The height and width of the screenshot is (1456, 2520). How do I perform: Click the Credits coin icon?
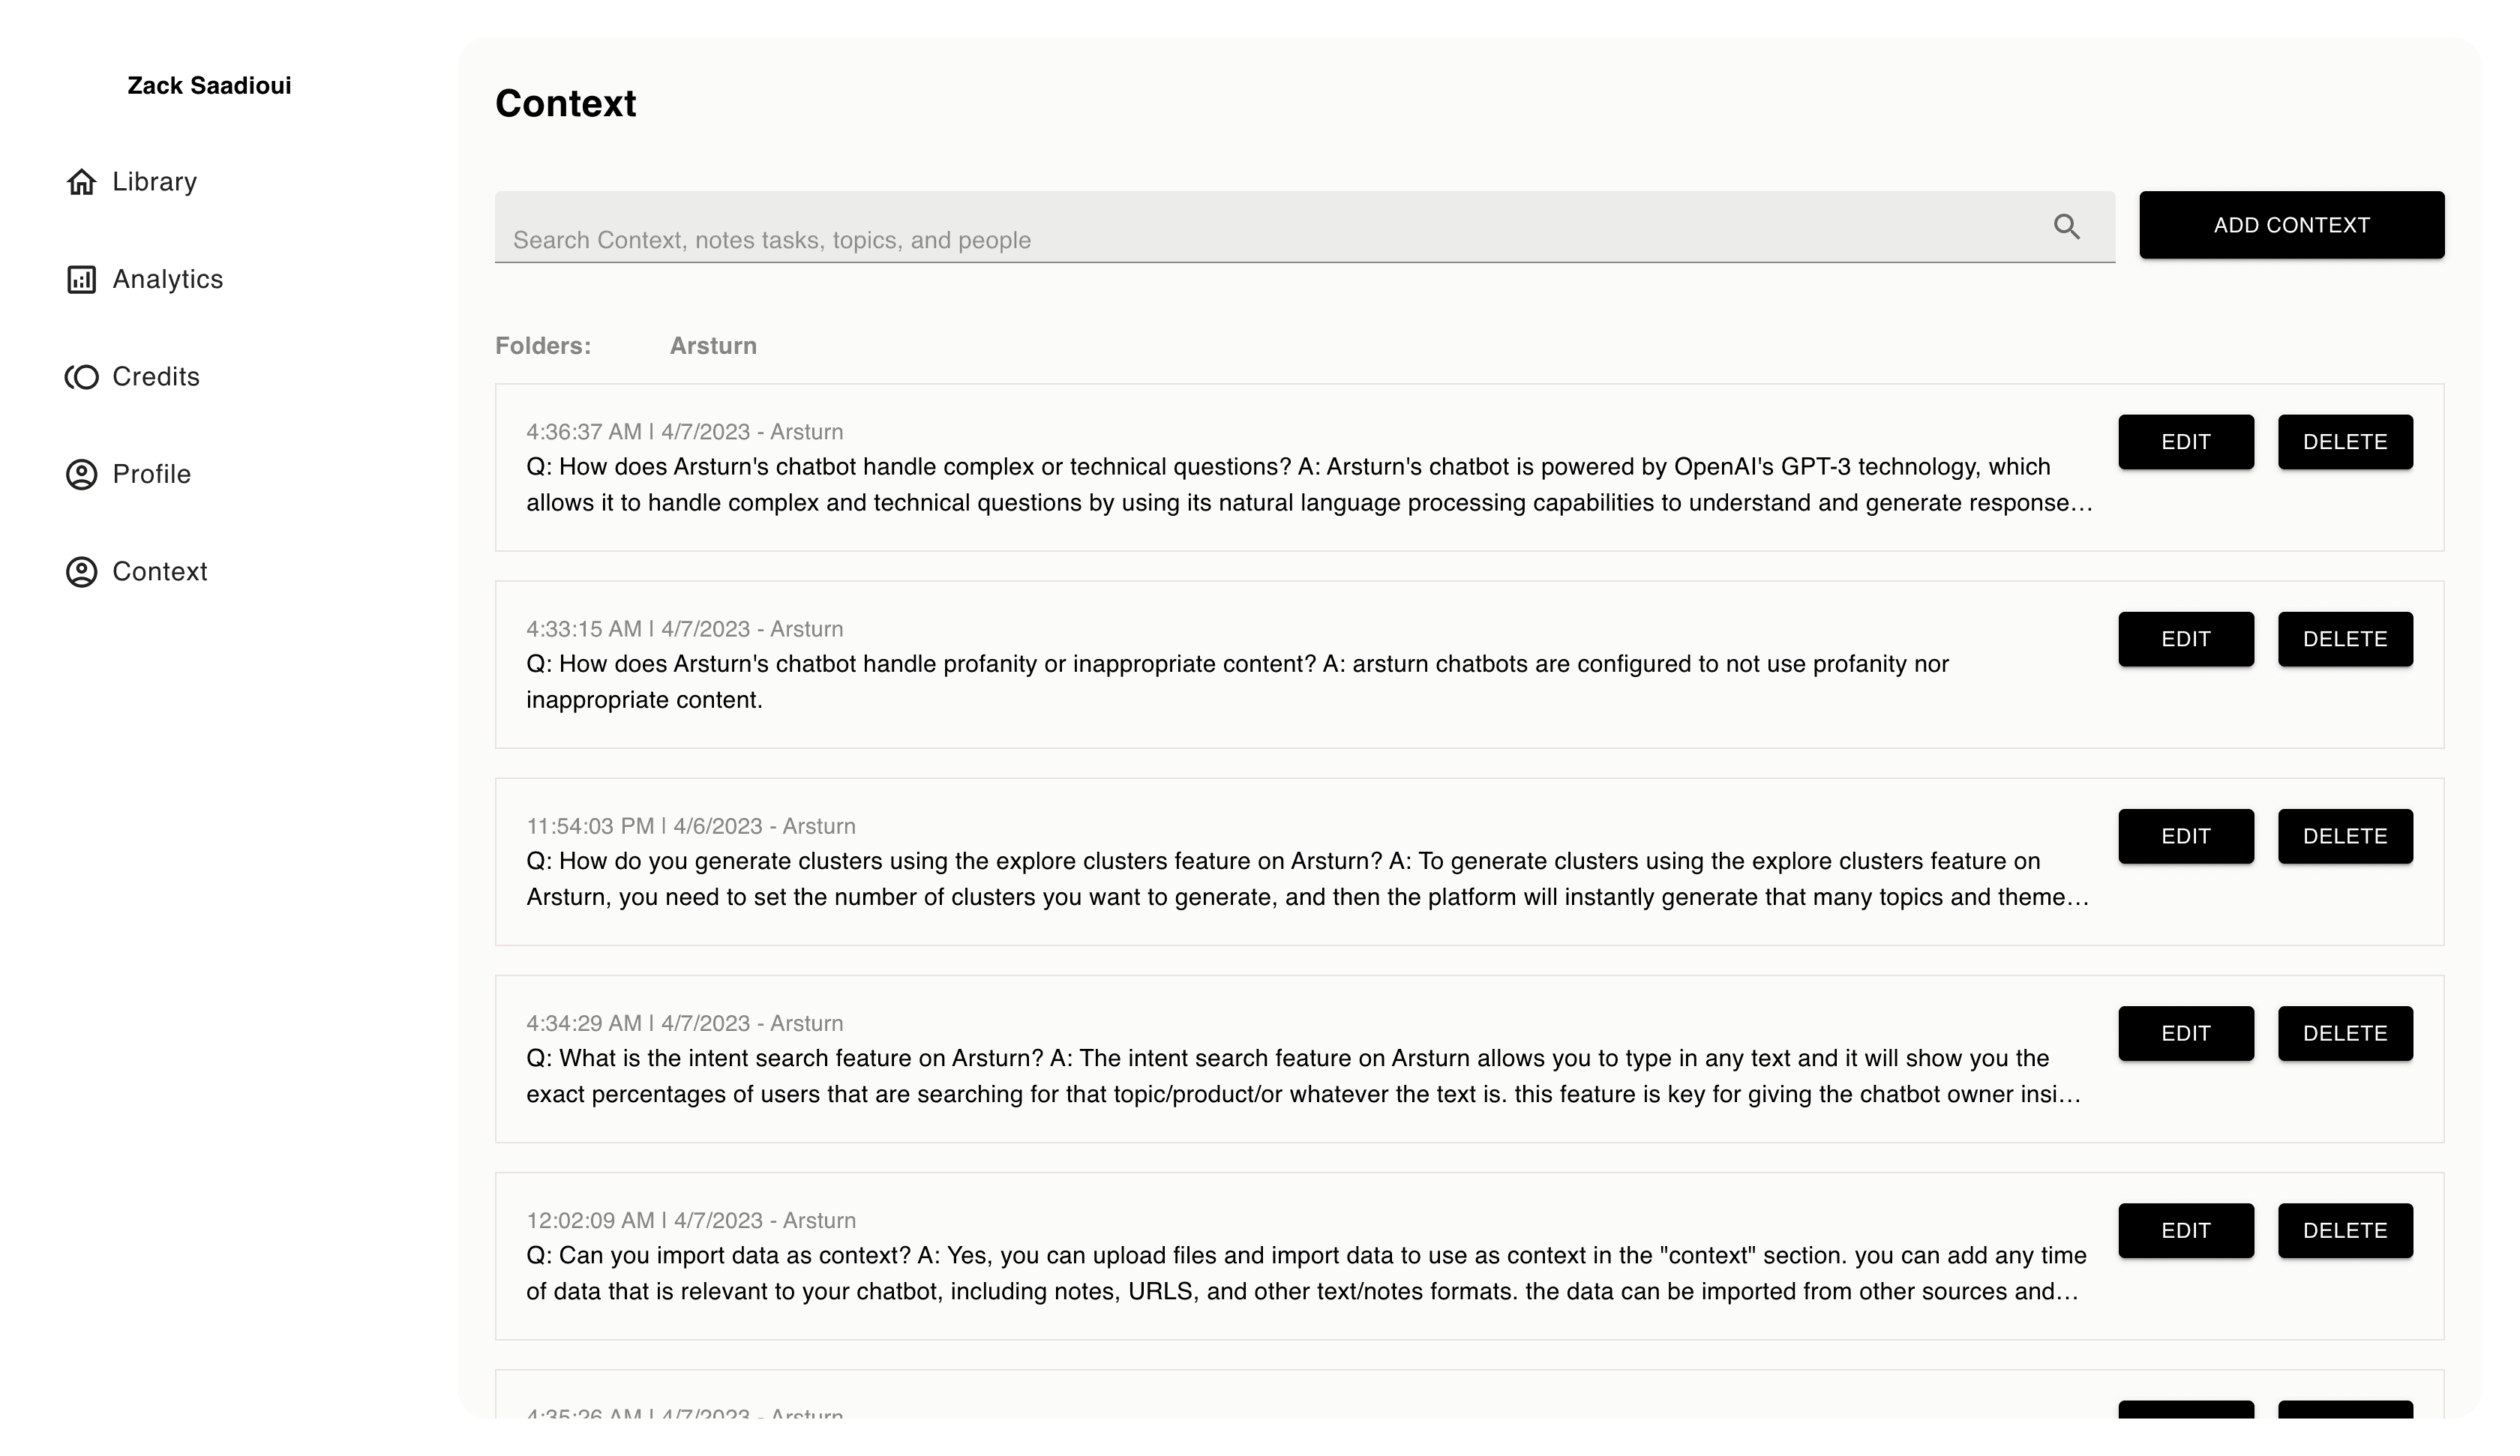[81, 377]
